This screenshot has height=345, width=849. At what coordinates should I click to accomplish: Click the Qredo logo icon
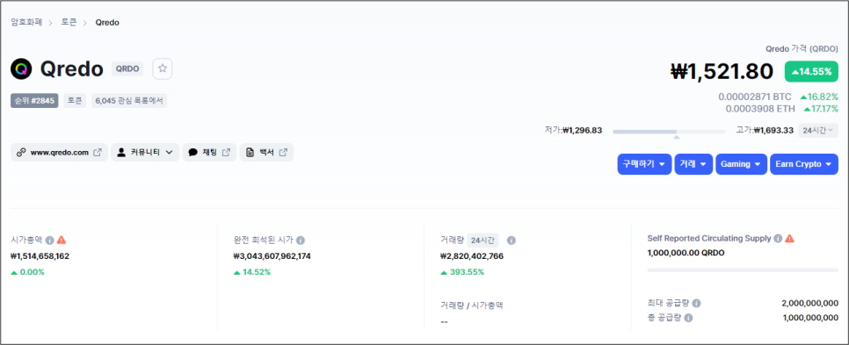point(22,69)
